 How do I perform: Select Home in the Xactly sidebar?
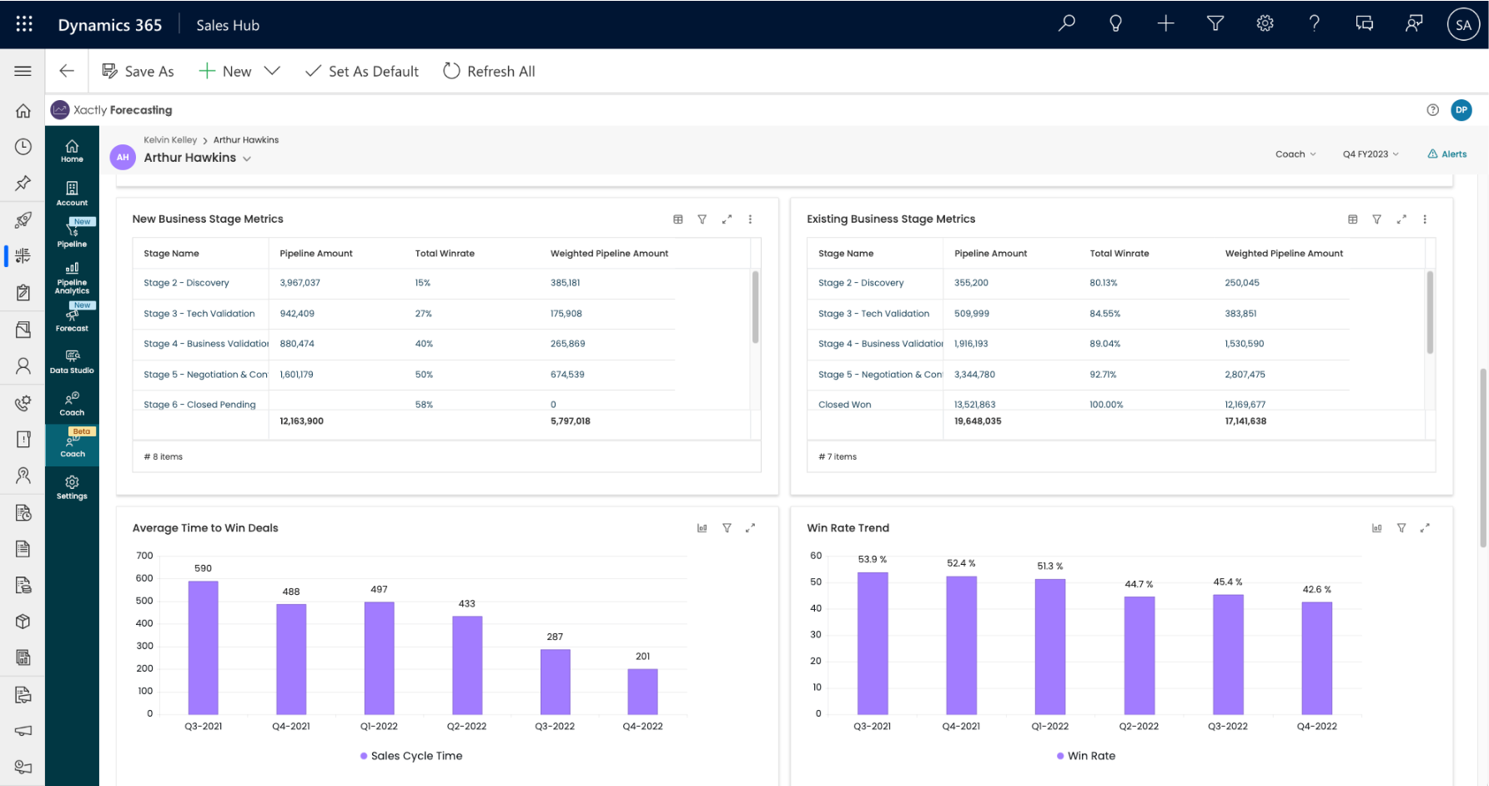[x=72, y=151]
